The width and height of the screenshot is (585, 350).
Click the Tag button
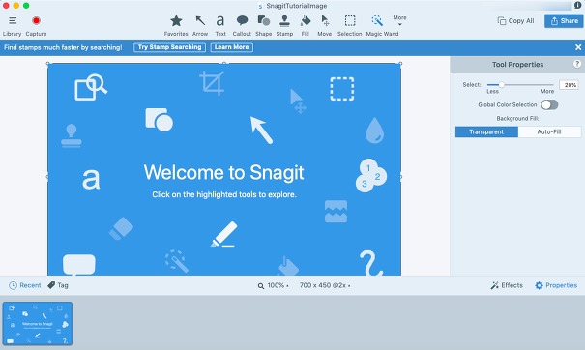58,285
